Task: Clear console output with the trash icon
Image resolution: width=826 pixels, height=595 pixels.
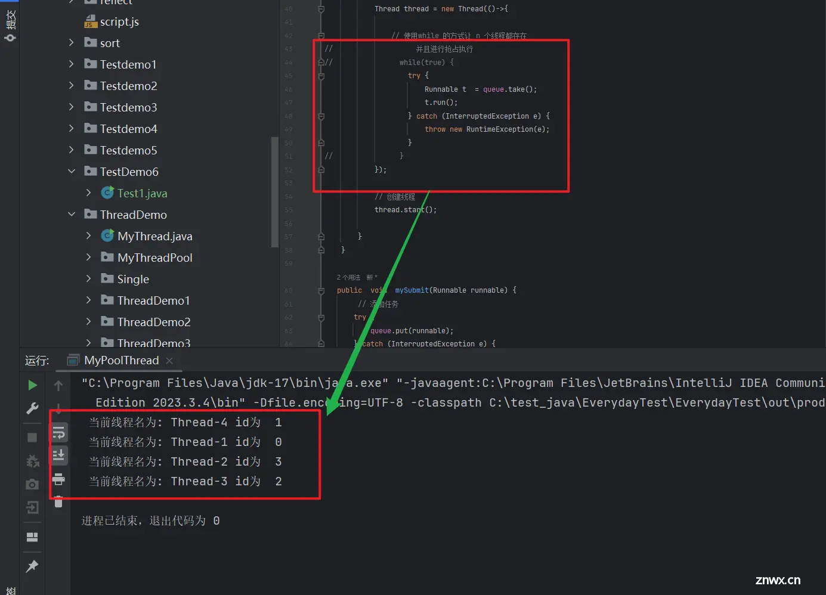Action: 58,501
